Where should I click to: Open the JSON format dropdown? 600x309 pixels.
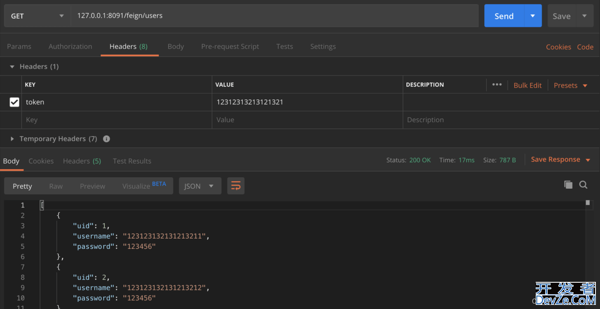200,186
